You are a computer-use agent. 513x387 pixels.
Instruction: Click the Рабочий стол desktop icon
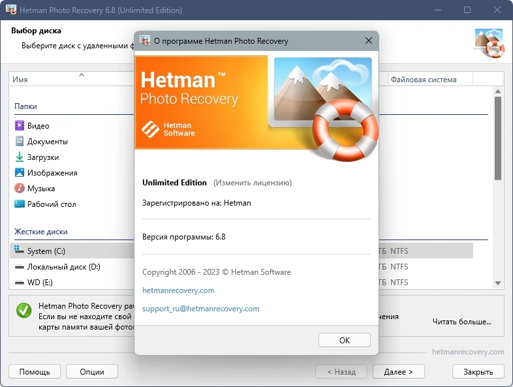[20, 204]
